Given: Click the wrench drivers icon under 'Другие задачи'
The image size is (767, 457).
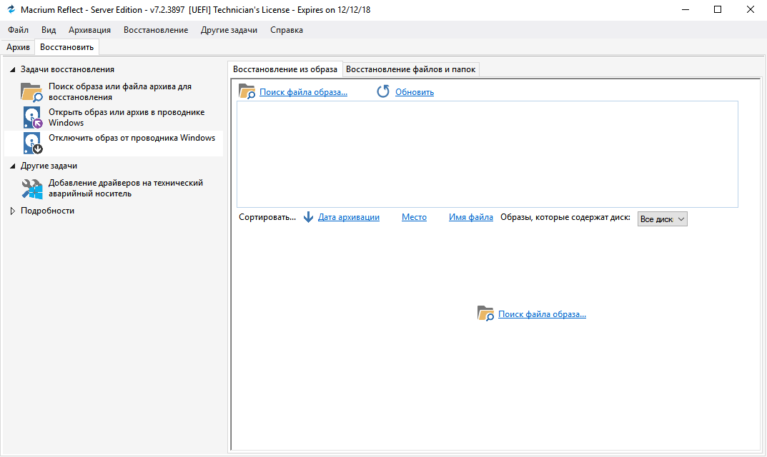Looking at the screenshot, I should pyautogui.click(x=32, y=189).
